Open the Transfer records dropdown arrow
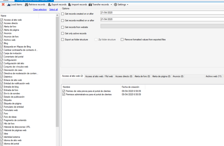This screenshot has width=224, height=146. tap(111, 5)
